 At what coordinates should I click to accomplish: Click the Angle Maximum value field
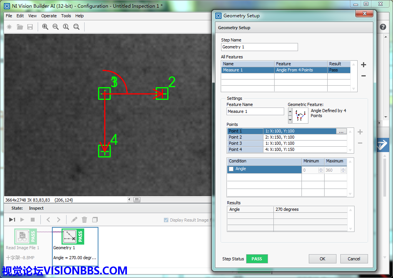[x=333, y=170]
